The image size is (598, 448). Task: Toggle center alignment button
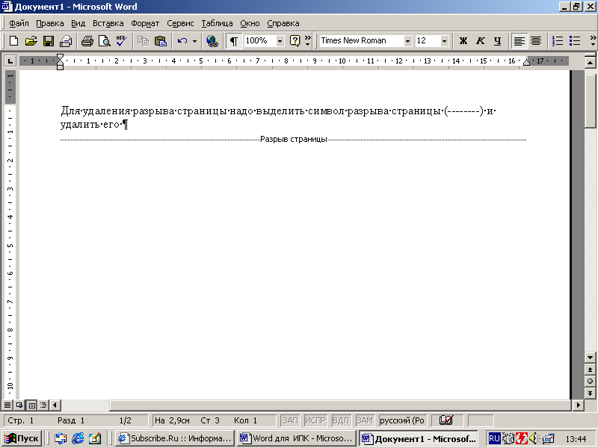tap(536, 41)
